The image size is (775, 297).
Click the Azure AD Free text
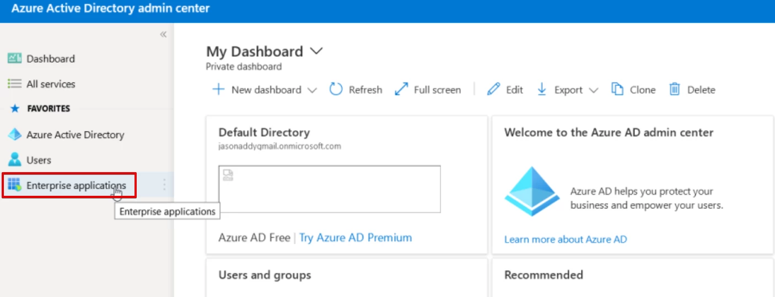(254, 238)
